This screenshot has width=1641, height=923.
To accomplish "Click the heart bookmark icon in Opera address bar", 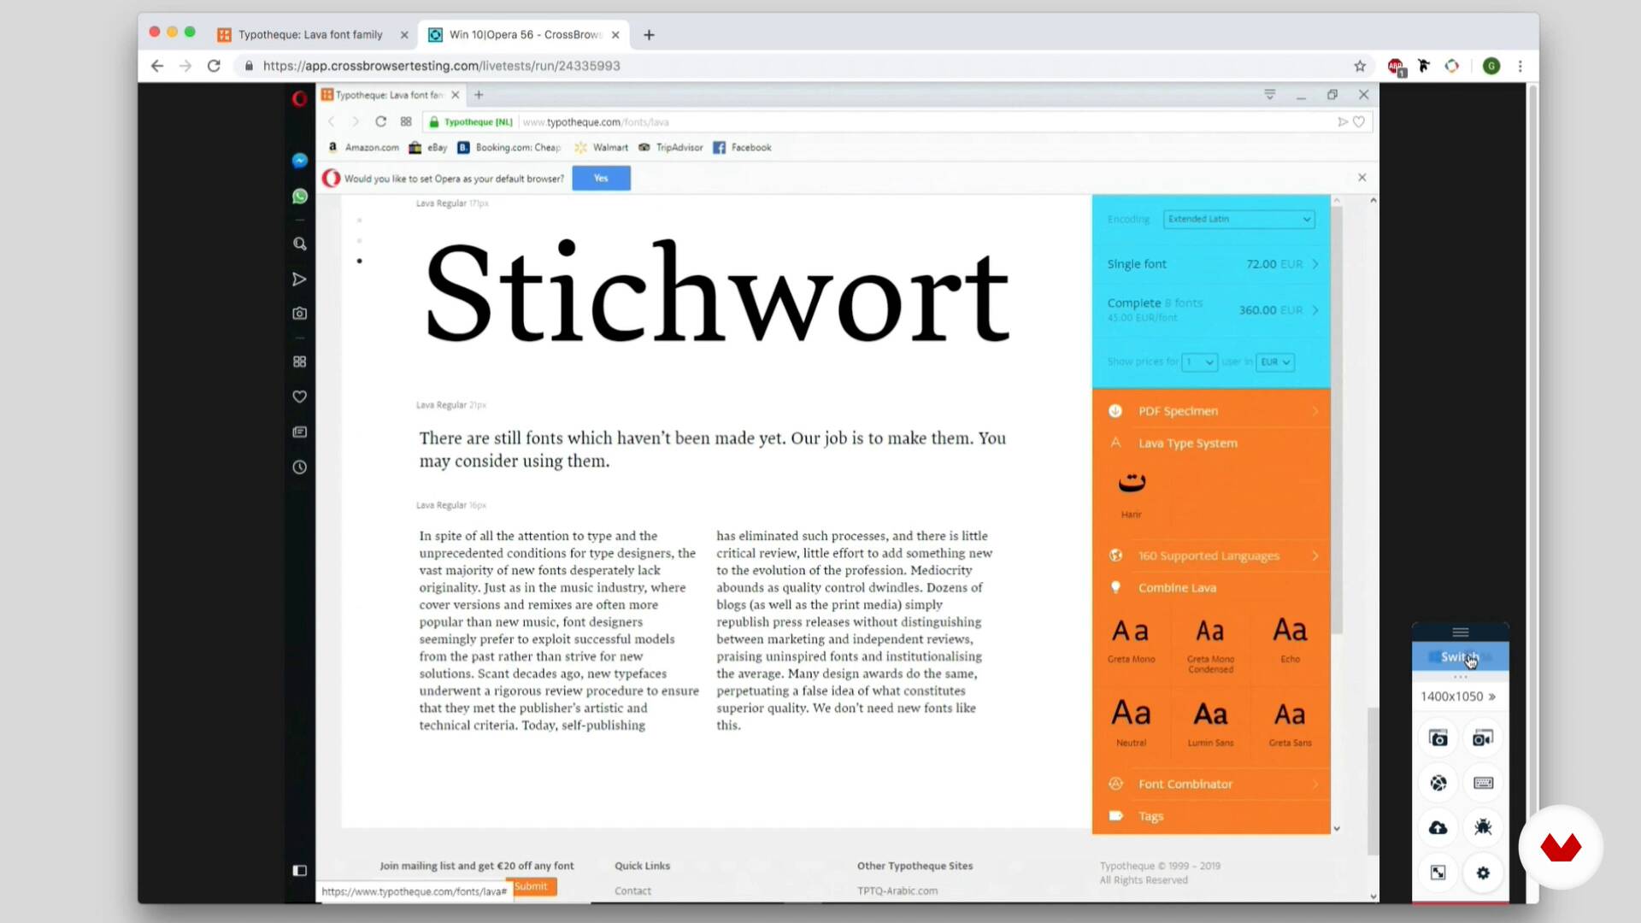I will point(1359,122).
